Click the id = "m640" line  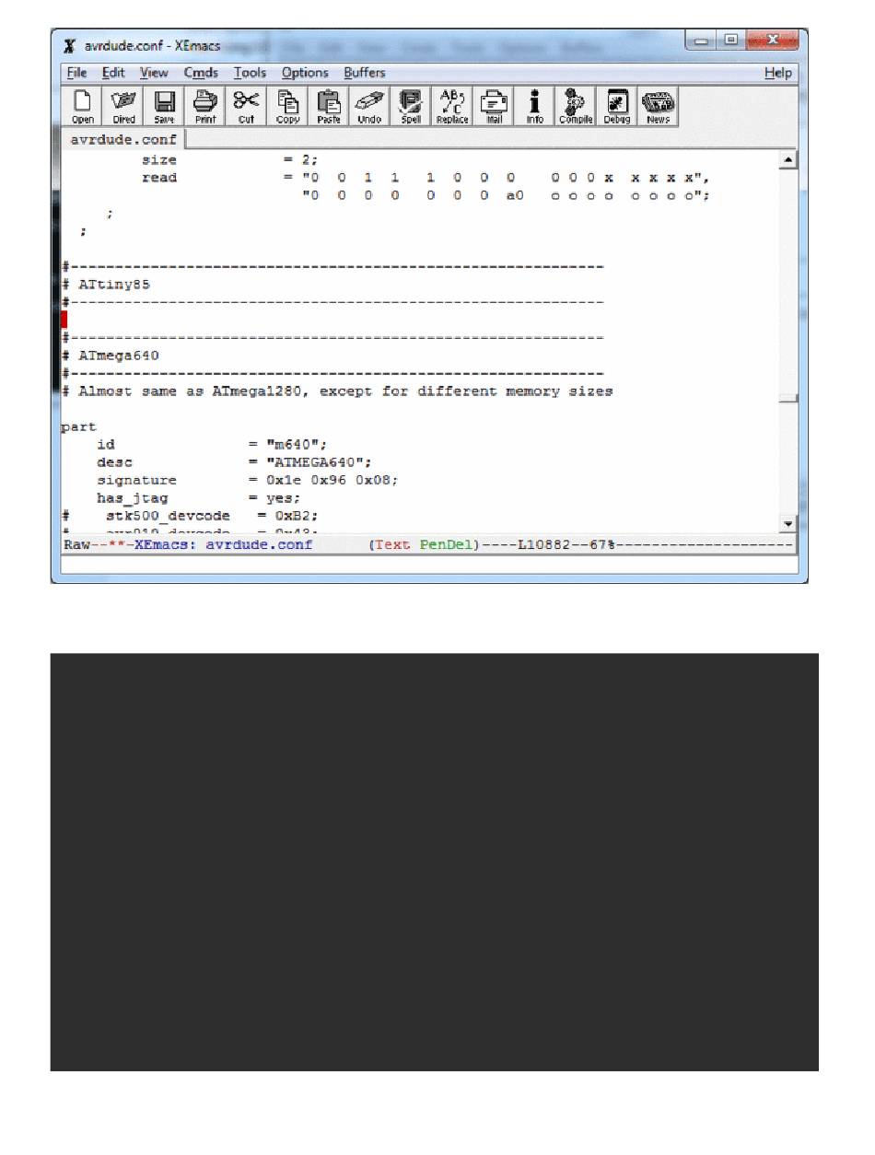click(212, 445)
